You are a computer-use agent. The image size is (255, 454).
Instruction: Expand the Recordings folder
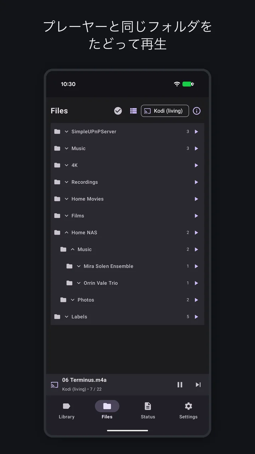(x=67, y=182)
